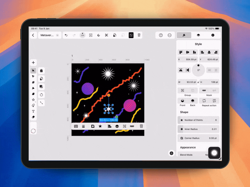Click the first Repeat action button

204,101
